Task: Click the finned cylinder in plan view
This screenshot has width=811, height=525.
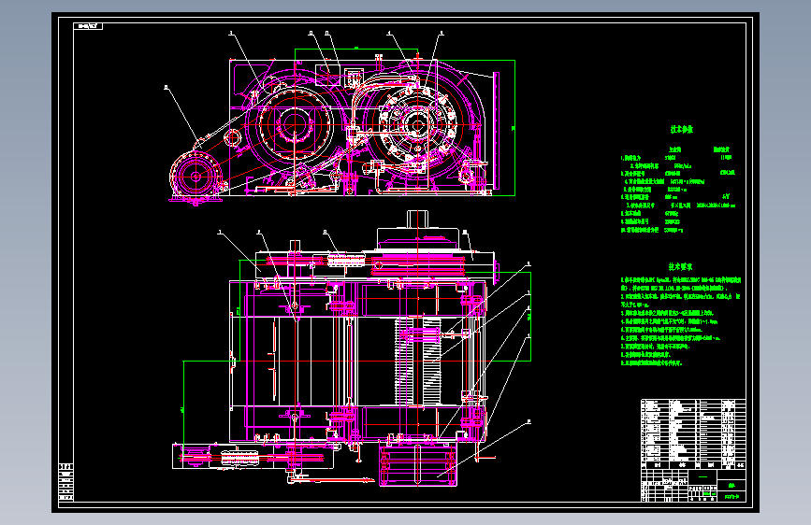Action: pyautogui.click(x=418, y=361)
